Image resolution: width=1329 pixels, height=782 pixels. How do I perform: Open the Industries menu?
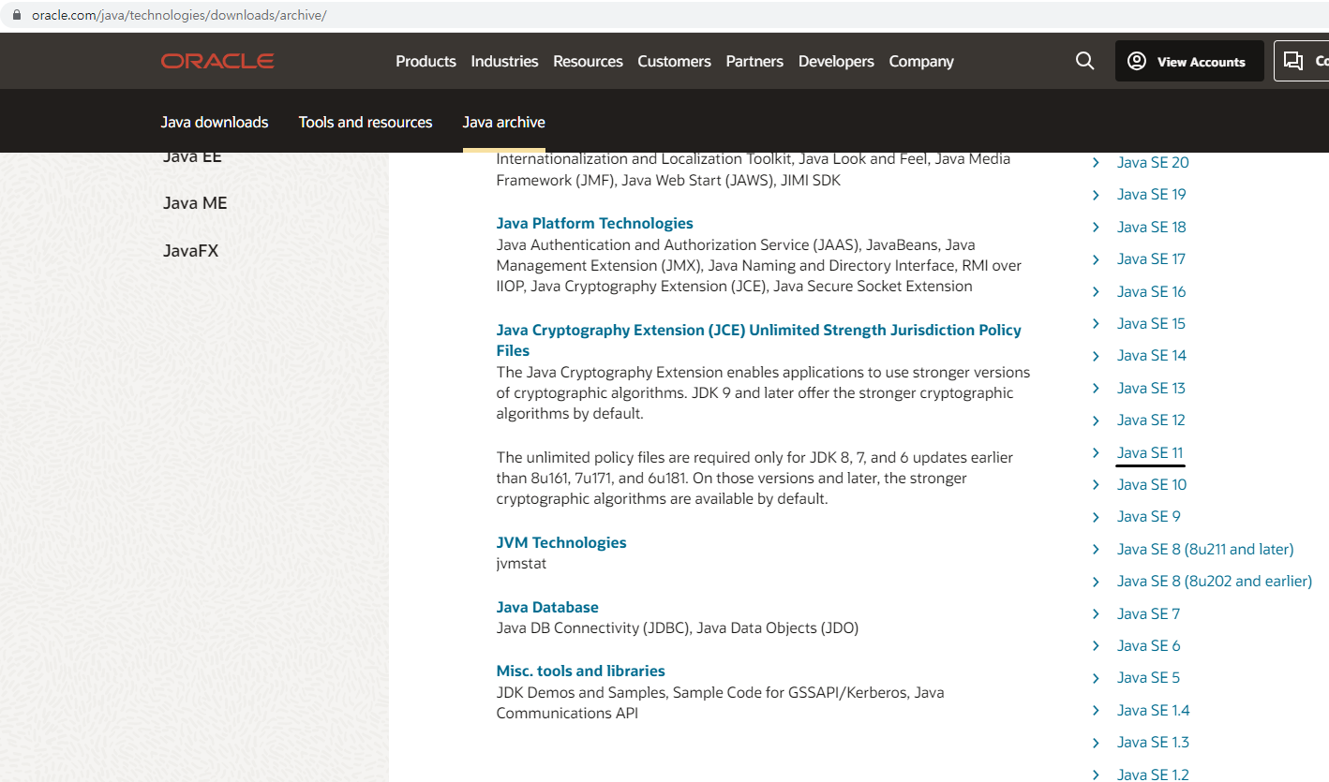click(x=504, y=61)
